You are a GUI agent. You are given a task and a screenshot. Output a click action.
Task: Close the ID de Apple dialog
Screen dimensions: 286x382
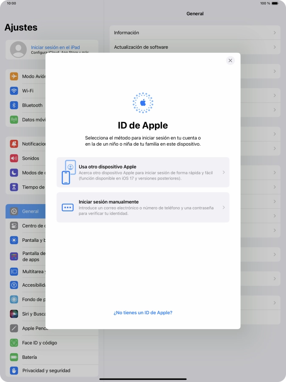click(230, 61)
